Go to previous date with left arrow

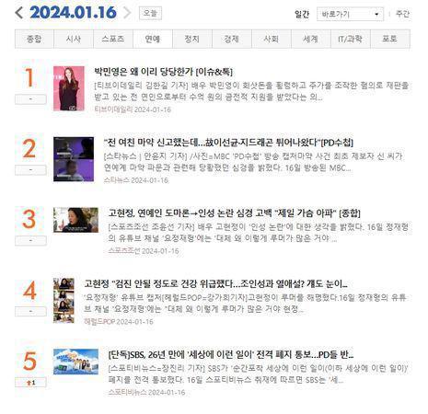[19, 13]
